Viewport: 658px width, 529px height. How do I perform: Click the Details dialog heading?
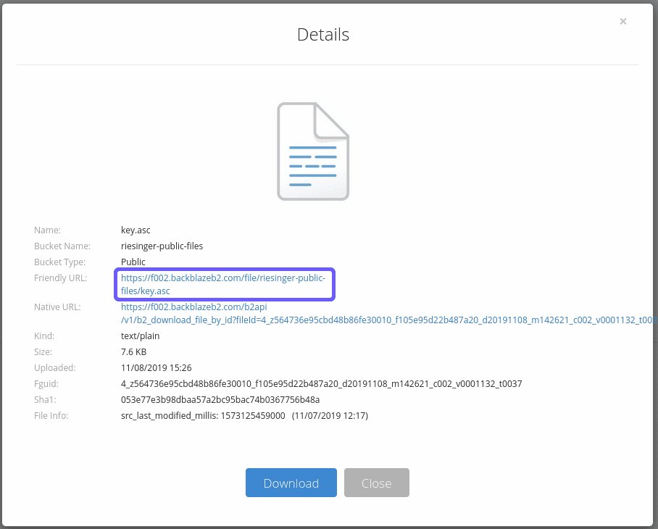[x=323, y=34]
